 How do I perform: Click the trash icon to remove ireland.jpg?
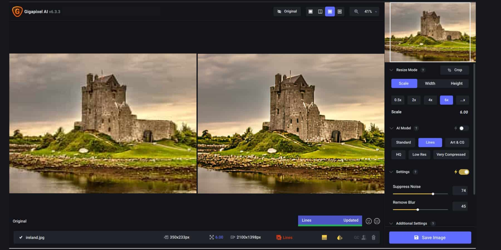click(374, 237)
